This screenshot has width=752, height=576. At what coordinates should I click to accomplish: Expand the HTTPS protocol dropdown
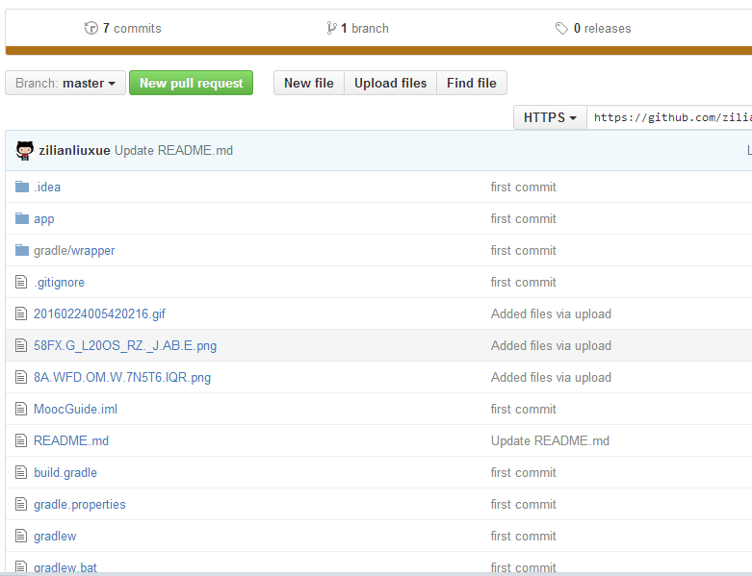550,117
